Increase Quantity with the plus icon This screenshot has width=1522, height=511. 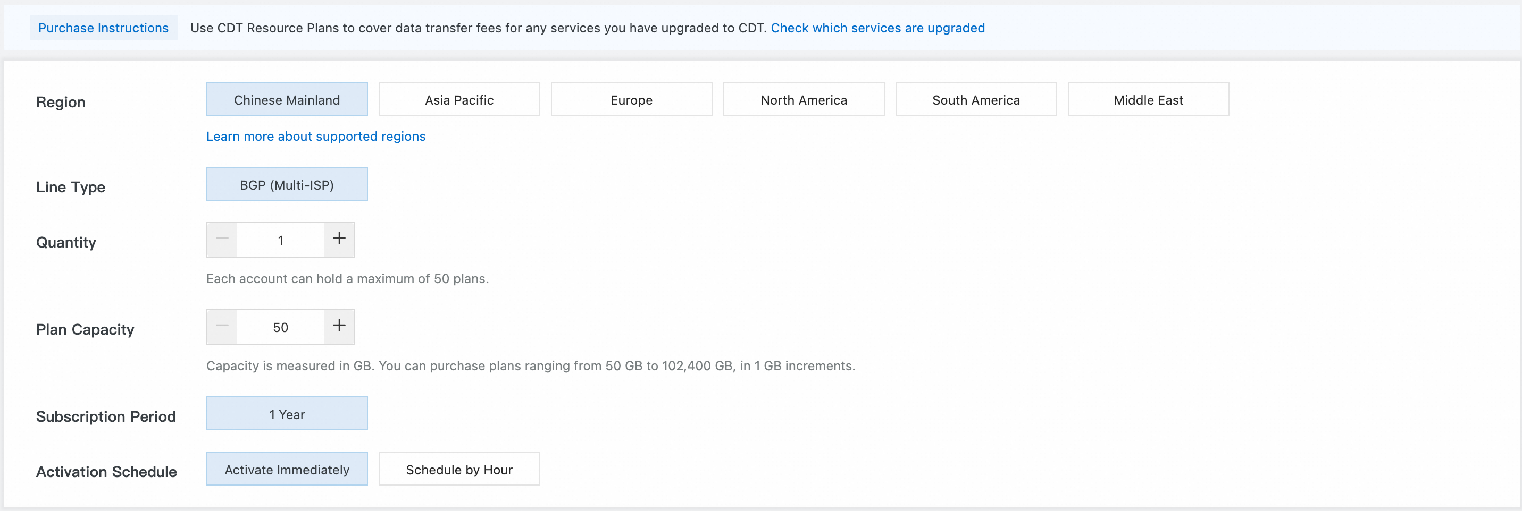tap(339, 240)
